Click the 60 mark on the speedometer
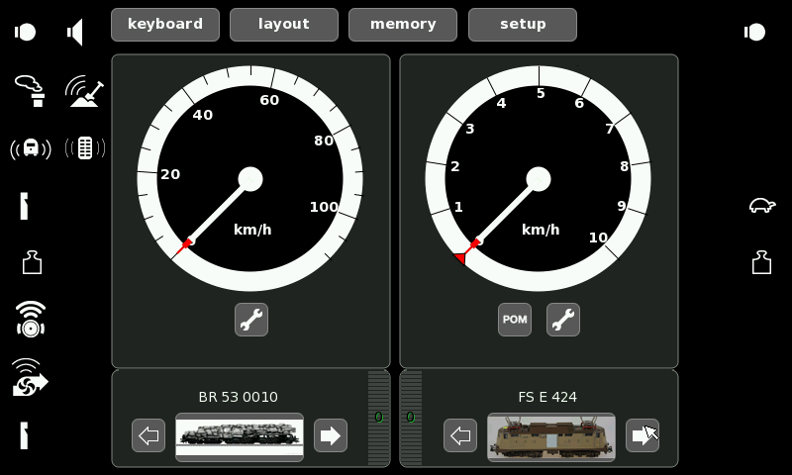Viewport: 792px width, 475px height. (269, 100)
